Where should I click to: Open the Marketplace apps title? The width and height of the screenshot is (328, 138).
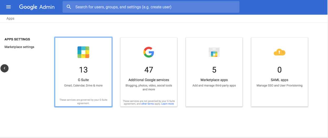(x=214, y=80)
